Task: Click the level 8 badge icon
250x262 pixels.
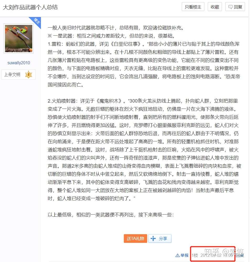Action: [28, 75]
